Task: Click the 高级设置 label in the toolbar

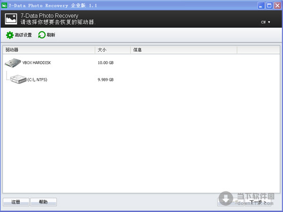Action: (x=23, y=35)
